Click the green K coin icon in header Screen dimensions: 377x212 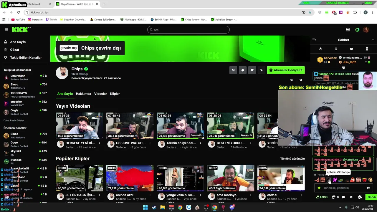click(x=357, y=30)
